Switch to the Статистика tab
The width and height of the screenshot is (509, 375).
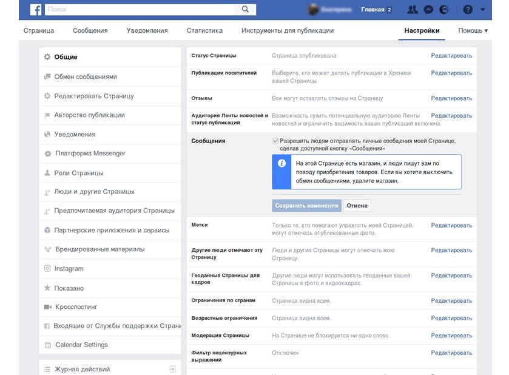[204, 30]
